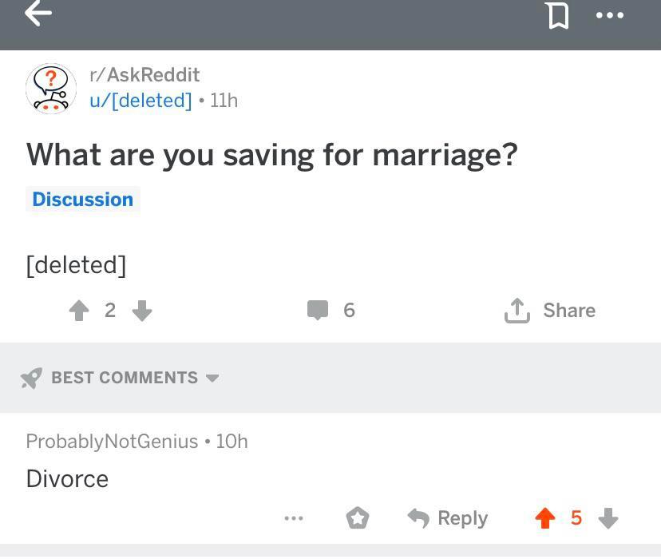Viewport: 661px width, 559px height.
Task: Tap the rocket sort icon
Action: tap(31, 378)
